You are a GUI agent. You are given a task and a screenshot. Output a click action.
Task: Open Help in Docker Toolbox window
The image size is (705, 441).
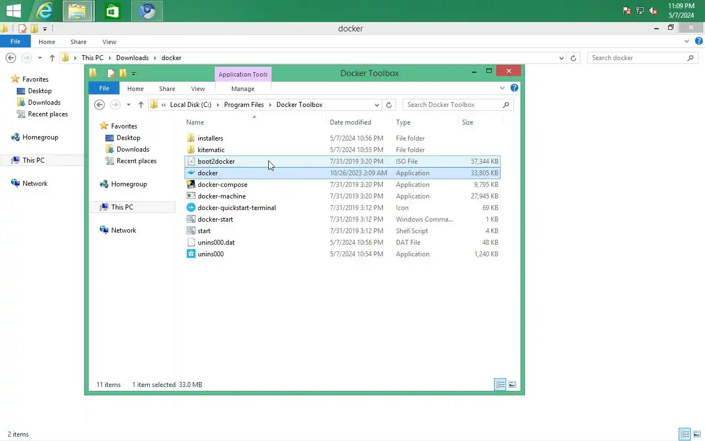514,88
